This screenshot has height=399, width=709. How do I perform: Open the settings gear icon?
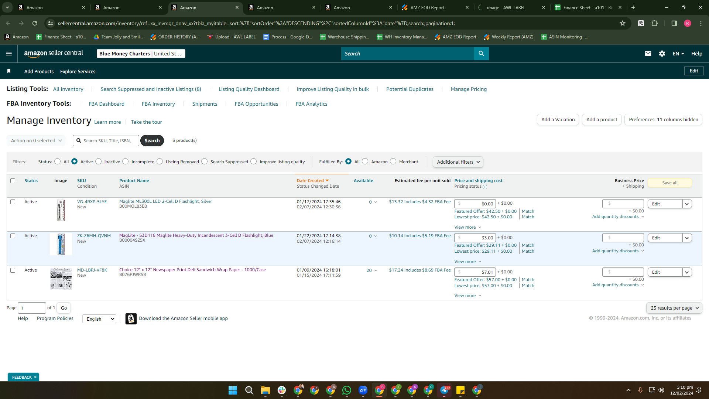click(x=662, y=54)
